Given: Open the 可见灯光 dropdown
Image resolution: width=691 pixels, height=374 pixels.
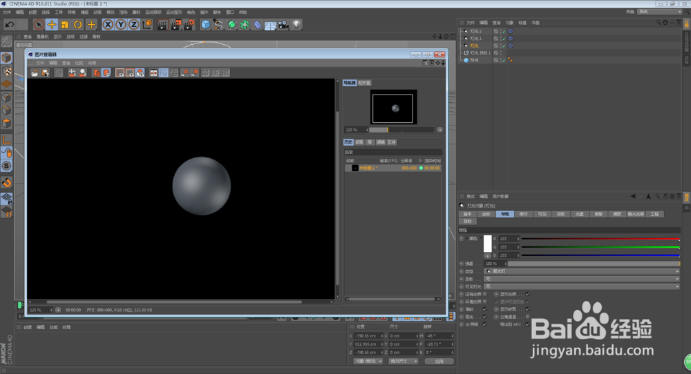Looking at the screenshot, I should coord(582,286).
